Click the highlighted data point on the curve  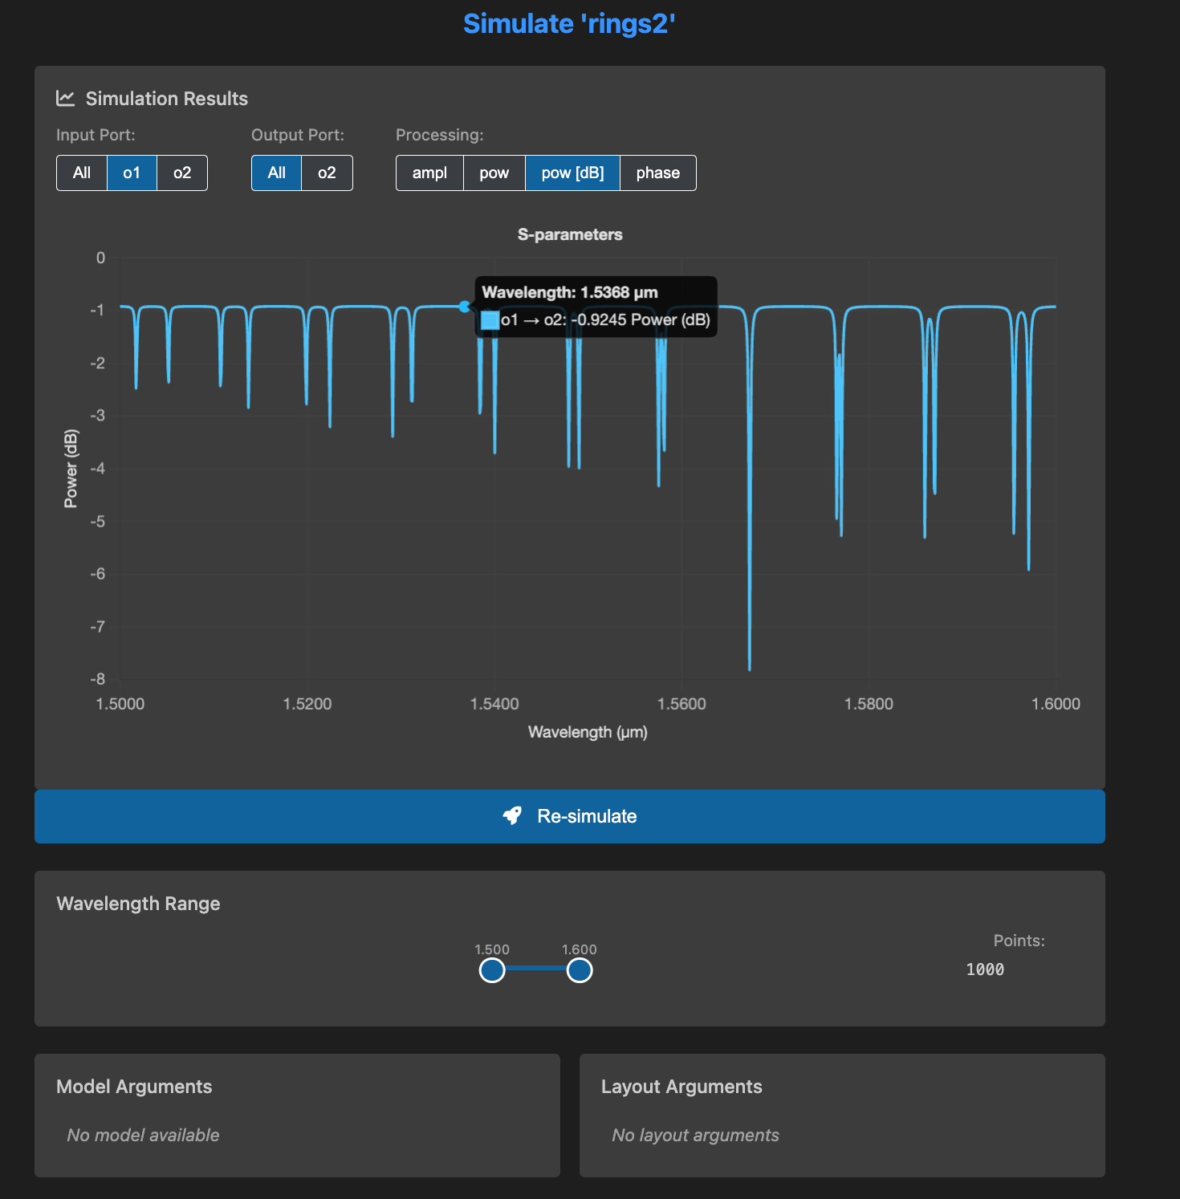pos(465,307)
